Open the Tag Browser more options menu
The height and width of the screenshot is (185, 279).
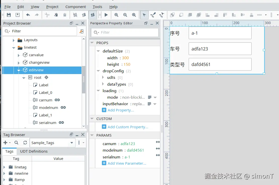coord(79,143)
